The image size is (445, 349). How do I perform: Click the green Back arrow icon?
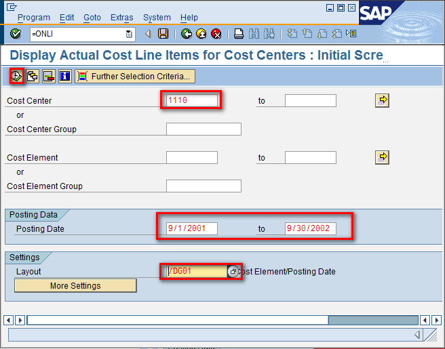click(186, 34)
